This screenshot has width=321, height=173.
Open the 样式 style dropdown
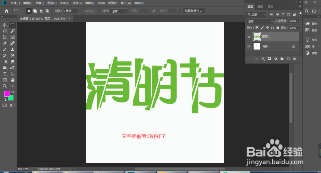119,11
